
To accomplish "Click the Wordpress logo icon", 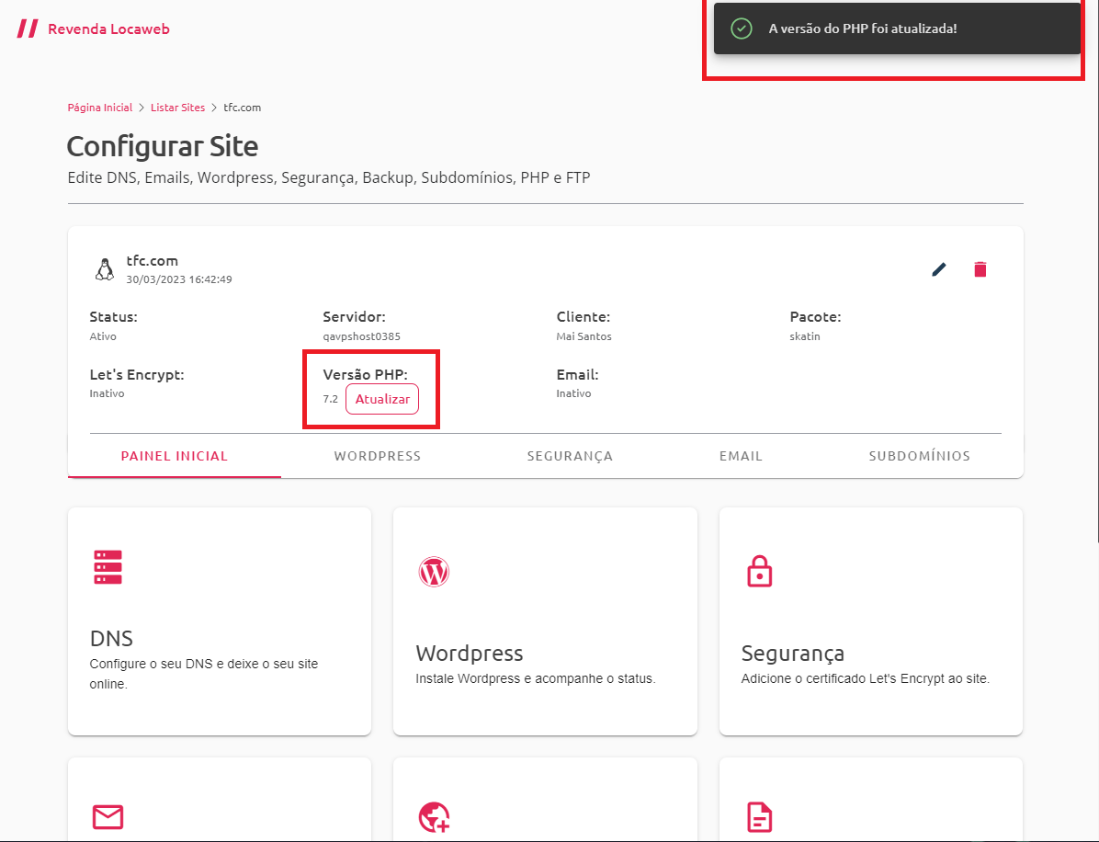I will pyautogui.click(x=434, y=572).
